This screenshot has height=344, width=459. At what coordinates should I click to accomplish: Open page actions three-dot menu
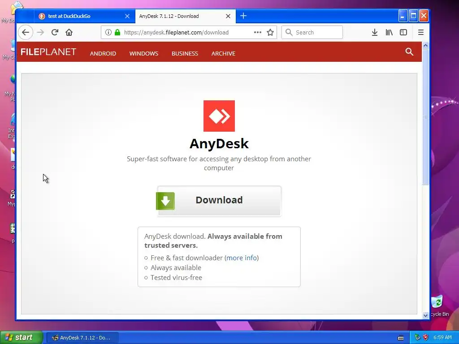tap(258, 32)
